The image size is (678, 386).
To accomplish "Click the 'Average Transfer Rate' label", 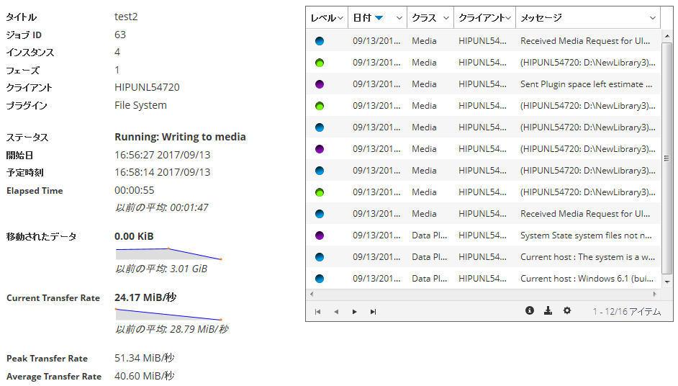I will [54, 377].
